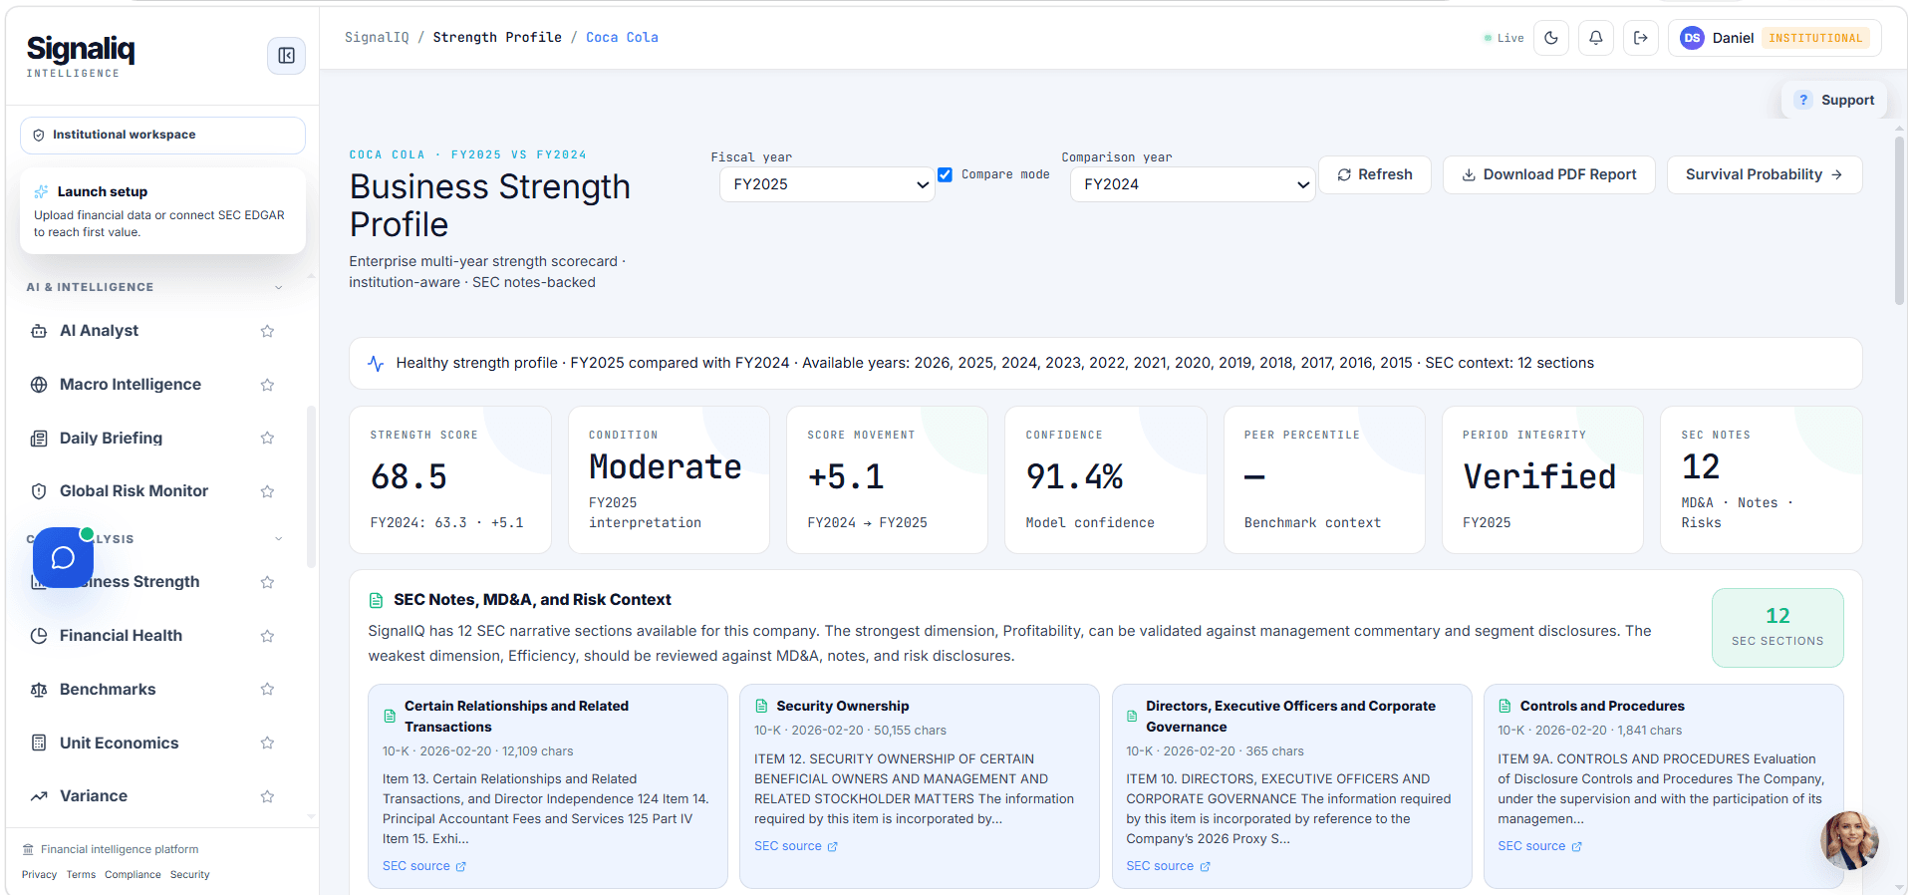
Task: Star the Daily Briefing item
Action: point(267,439)
